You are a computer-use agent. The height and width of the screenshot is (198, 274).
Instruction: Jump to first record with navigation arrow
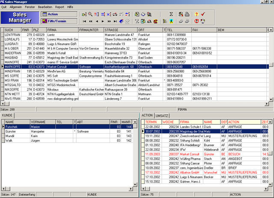[84, 21]
